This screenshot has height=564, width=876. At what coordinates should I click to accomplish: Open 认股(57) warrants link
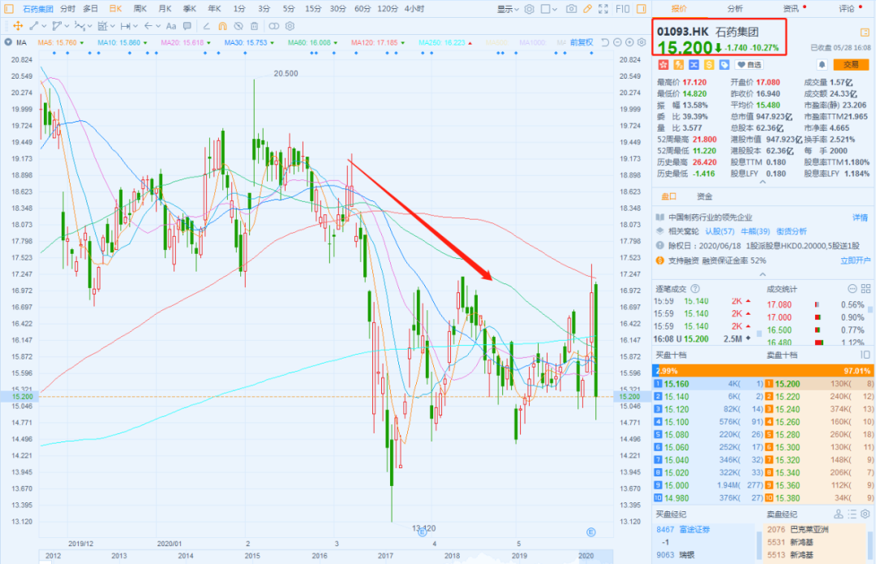(719, 231)
